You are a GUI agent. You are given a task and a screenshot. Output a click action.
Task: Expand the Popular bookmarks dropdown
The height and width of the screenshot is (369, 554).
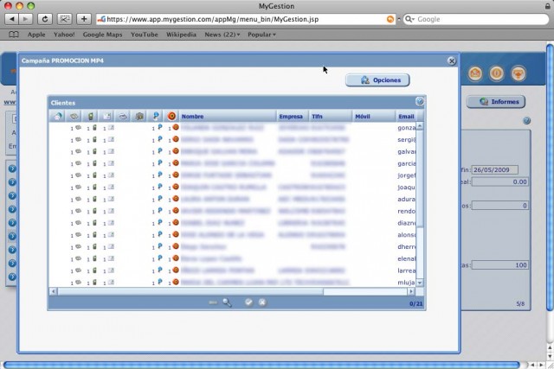tap(261, 35)
